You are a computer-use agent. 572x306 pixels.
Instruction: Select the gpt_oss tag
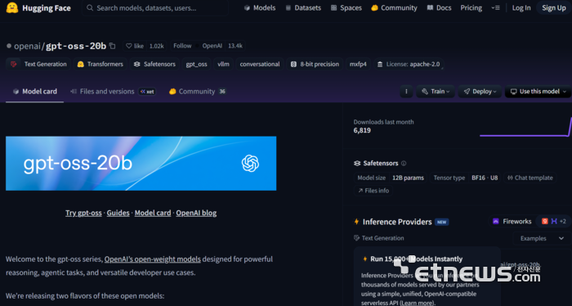click(x=196, y=65)
